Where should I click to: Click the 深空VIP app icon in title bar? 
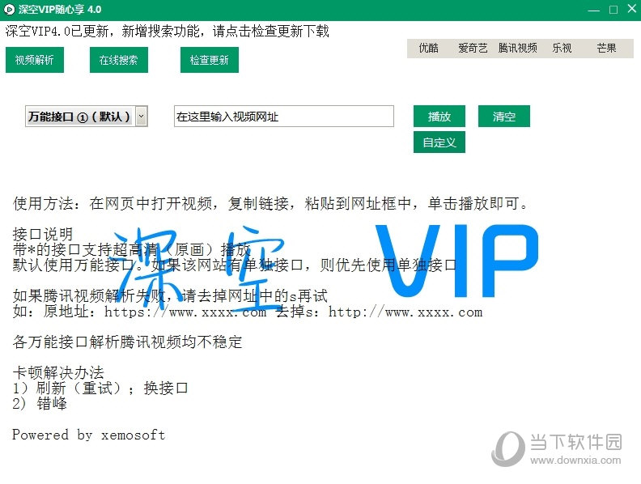coord(9,10)
